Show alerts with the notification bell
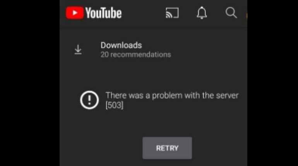Viewport: 298px width, 166px height. click(202, 13)
